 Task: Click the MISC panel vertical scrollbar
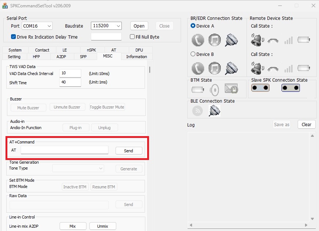click(150, 70)
